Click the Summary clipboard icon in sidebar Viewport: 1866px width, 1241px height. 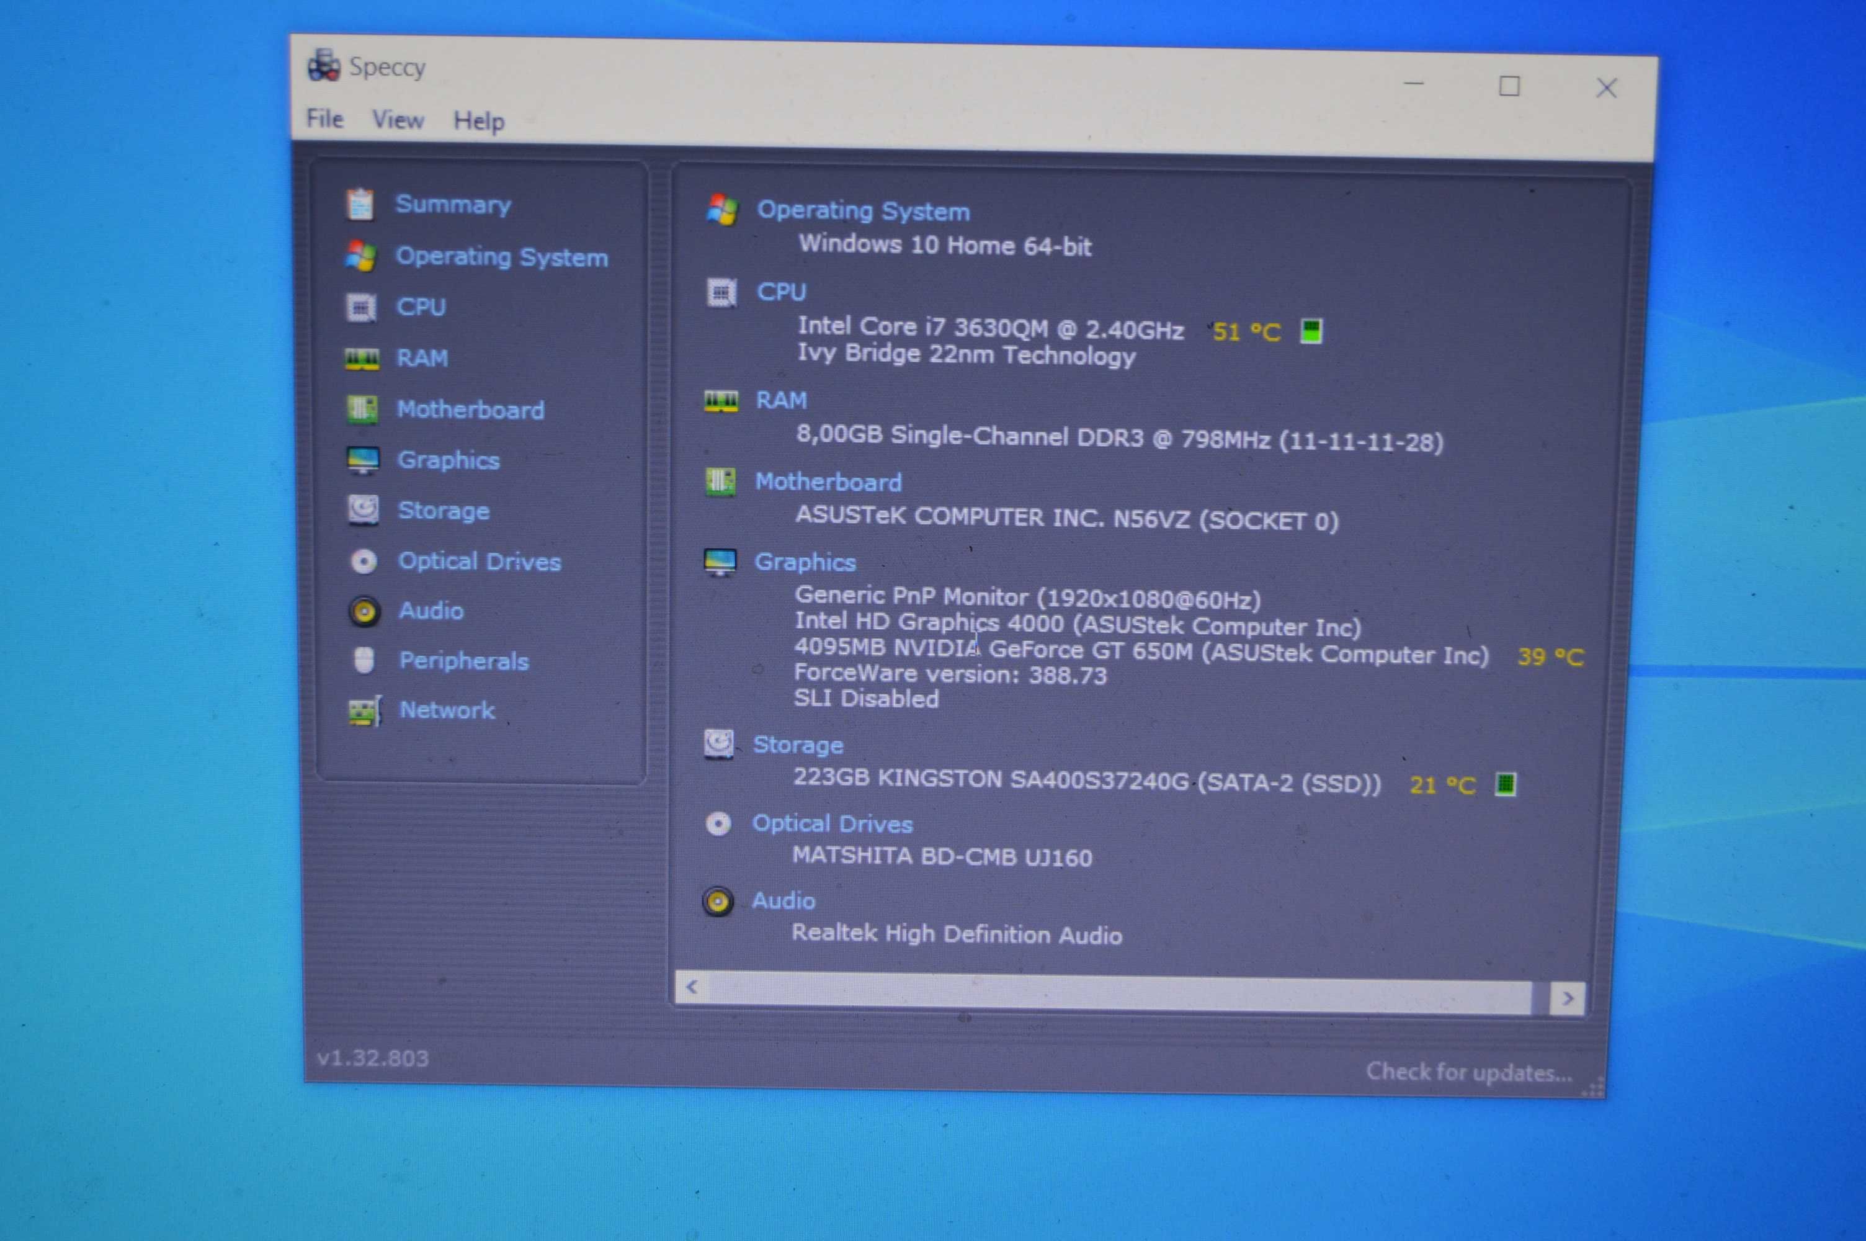click(x=360, y=204)
